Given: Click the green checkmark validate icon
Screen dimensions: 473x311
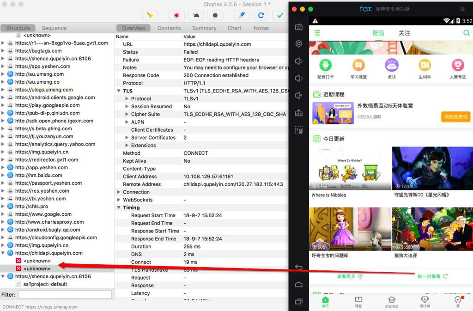Looking at the screenshot, I should point(280,15).
